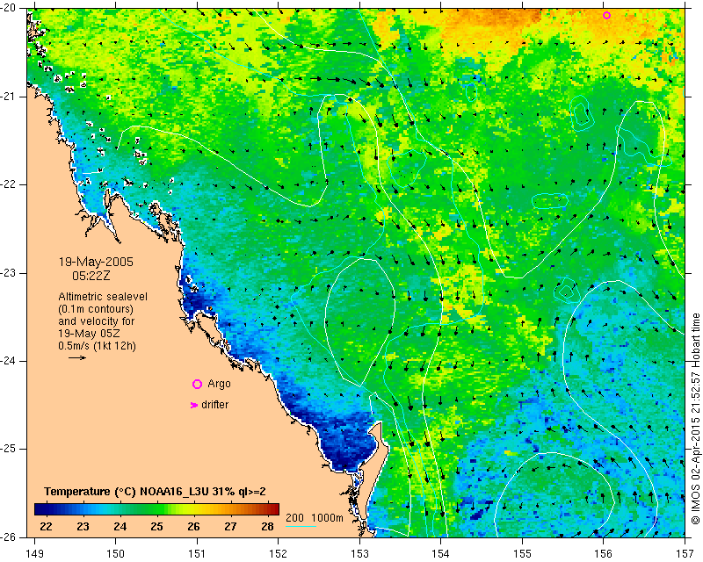The width and height of the screenshot is (703, 562).
Task: Click the longitude axis label '156'
Action: click(604, 553)
